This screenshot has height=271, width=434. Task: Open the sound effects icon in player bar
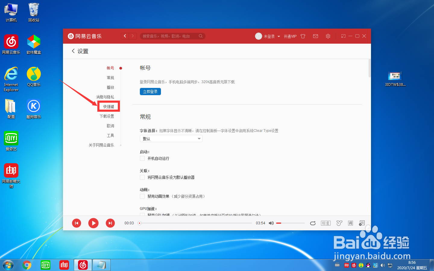coord(339,223)
